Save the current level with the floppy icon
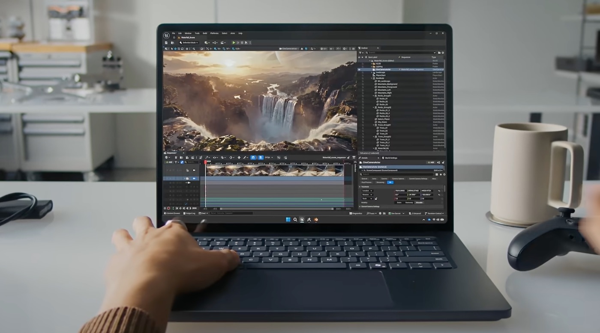 (x=166, y=43)
